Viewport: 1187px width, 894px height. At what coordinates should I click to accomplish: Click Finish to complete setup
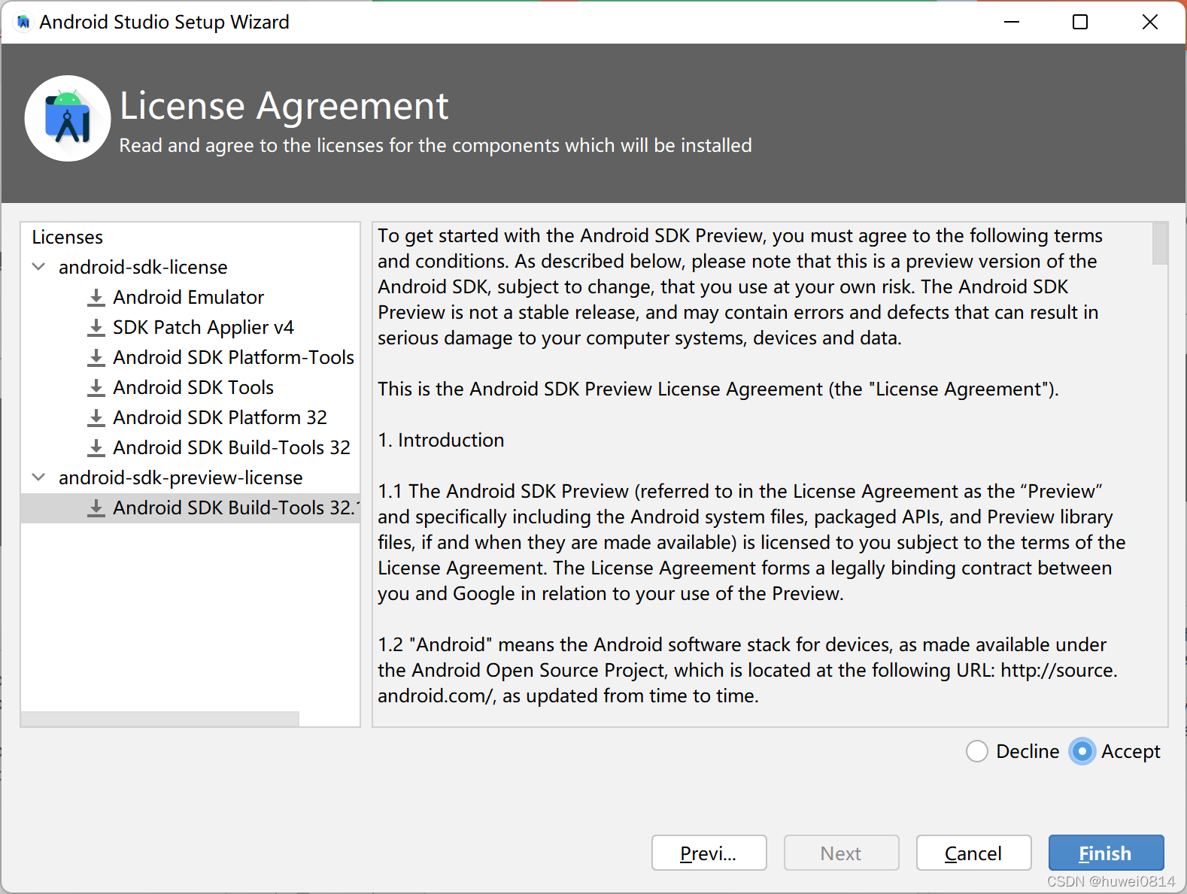1106,853
